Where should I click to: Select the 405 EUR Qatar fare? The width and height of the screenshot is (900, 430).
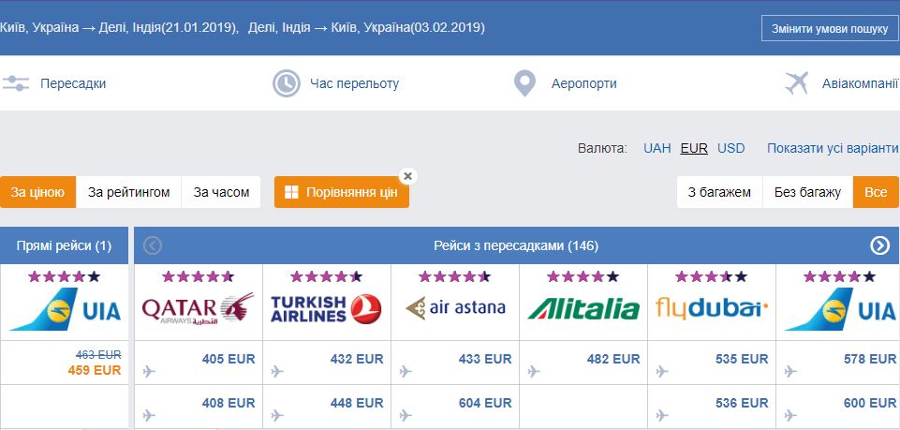pos(229,359)
